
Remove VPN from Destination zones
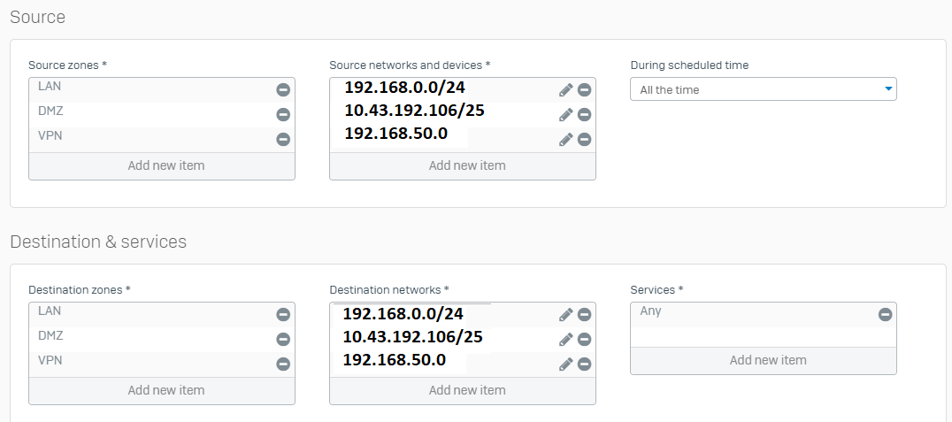[283, 364]
